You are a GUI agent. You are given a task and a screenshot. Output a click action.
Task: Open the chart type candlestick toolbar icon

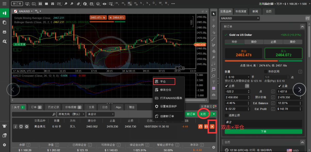(x=78, y=4)
